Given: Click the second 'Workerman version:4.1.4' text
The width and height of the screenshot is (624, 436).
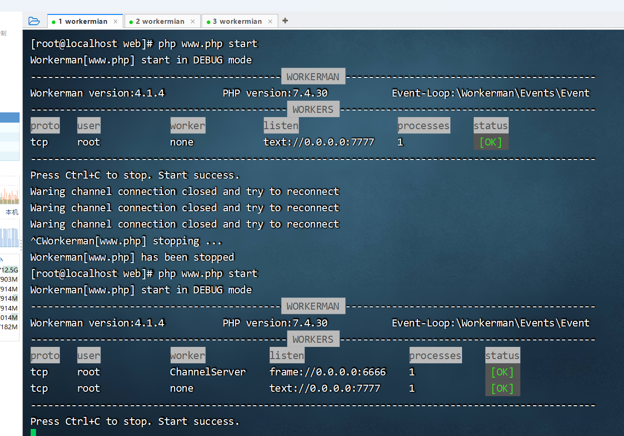Looking at the screenshot, I should click(98, 323).
